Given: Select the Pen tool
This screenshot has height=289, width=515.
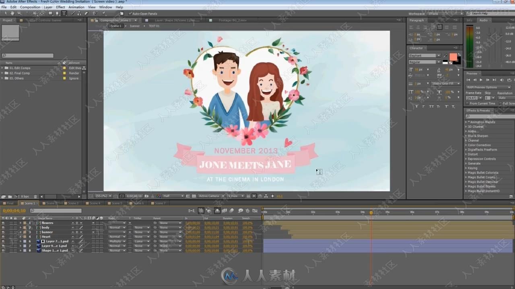Looking at the screenshot, I should click(x=57, y=13).
